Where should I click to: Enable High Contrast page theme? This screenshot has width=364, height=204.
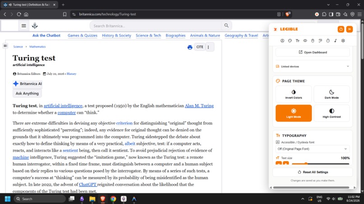(x=331, y=113)
